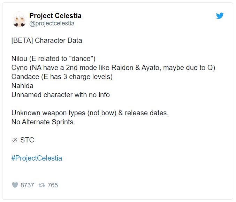Click the "STC" text

click(27, 140)
